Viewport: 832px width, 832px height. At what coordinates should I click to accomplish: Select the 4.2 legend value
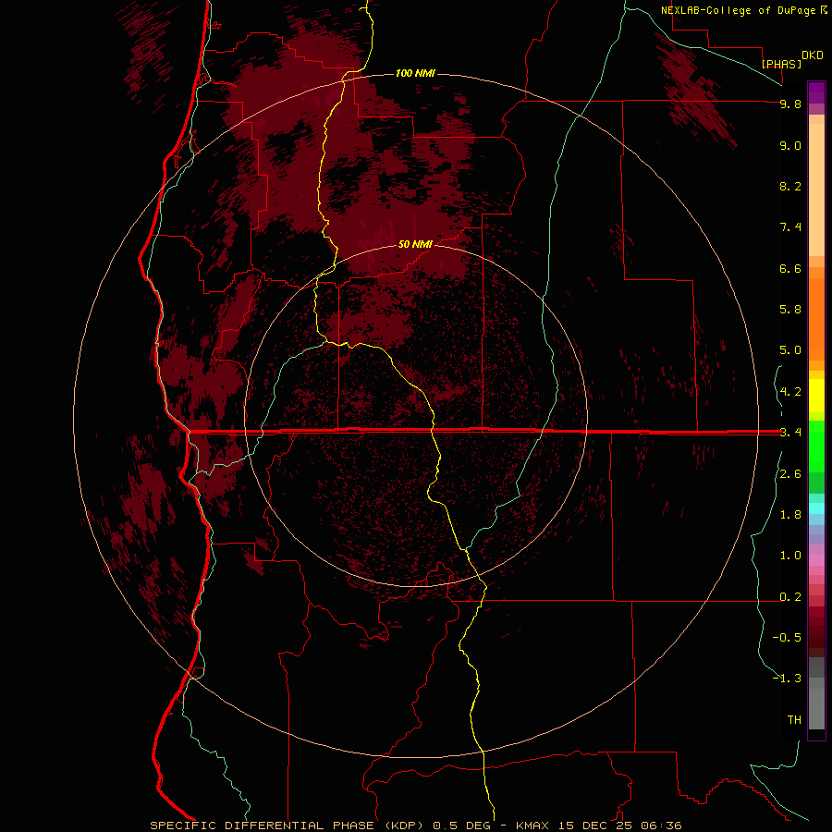790,392
